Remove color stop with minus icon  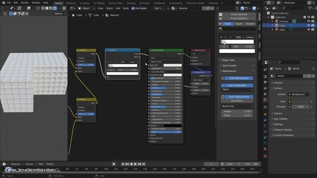click(225, 38)
